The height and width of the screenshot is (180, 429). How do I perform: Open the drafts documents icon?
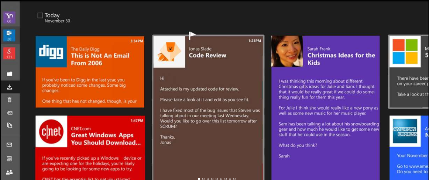point(9,125)
